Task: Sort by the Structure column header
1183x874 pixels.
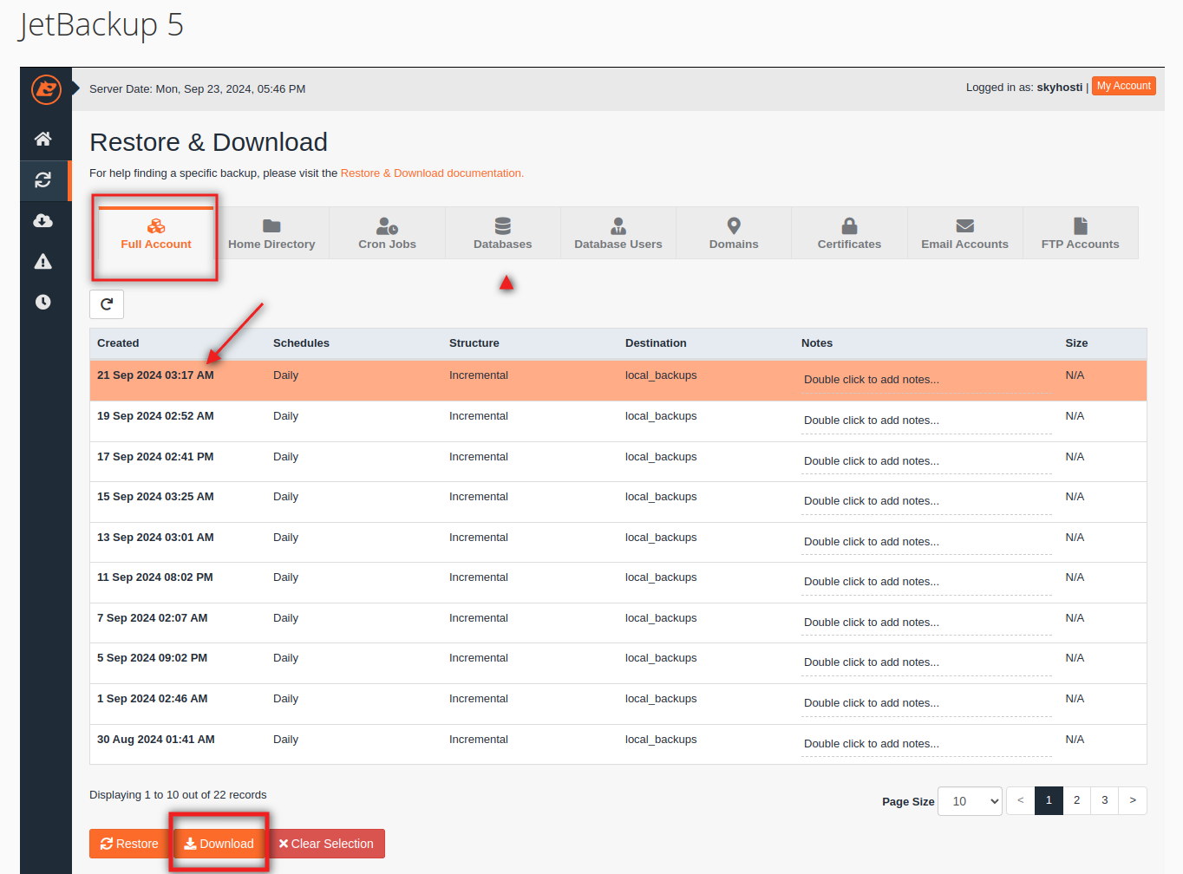Action: point(474,343)
